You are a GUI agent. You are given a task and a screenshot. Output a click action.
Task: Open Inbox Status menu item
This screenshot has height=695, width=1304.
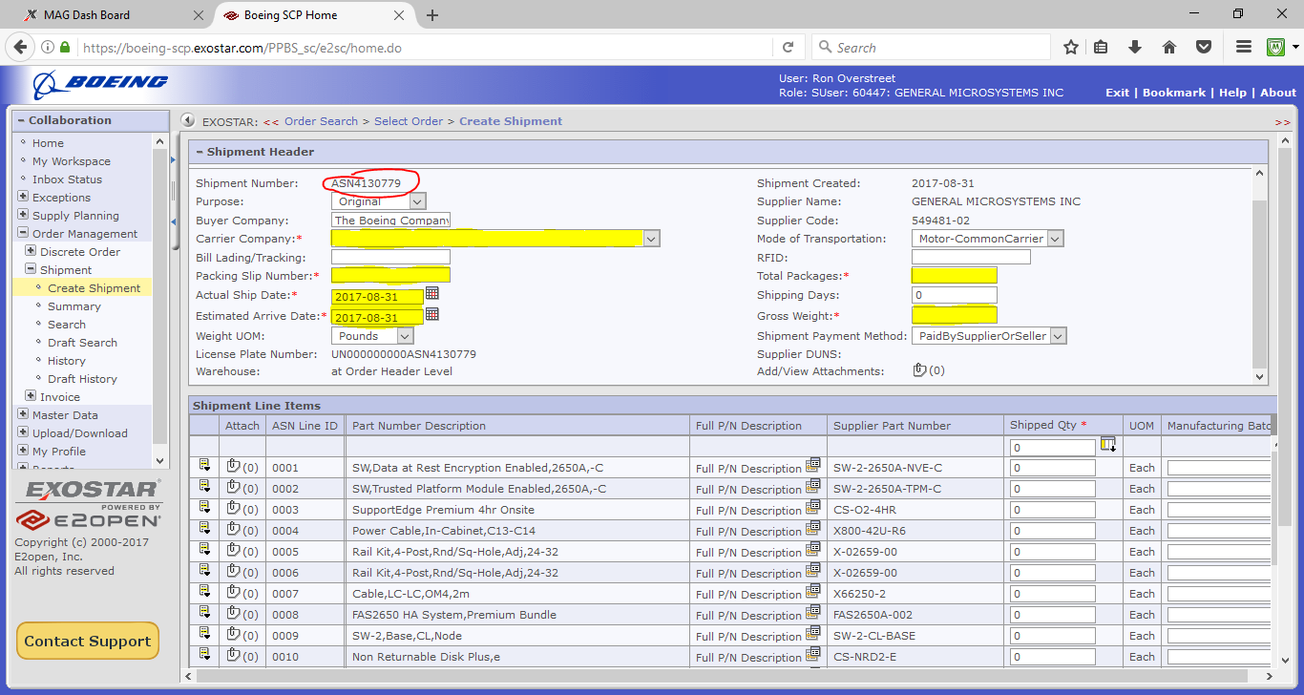point(67,179)
